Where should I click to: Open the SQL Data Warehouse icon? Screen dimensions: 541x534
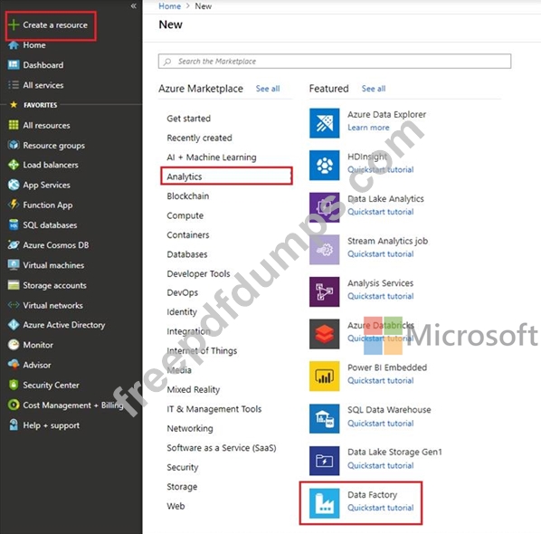point(324,418)
